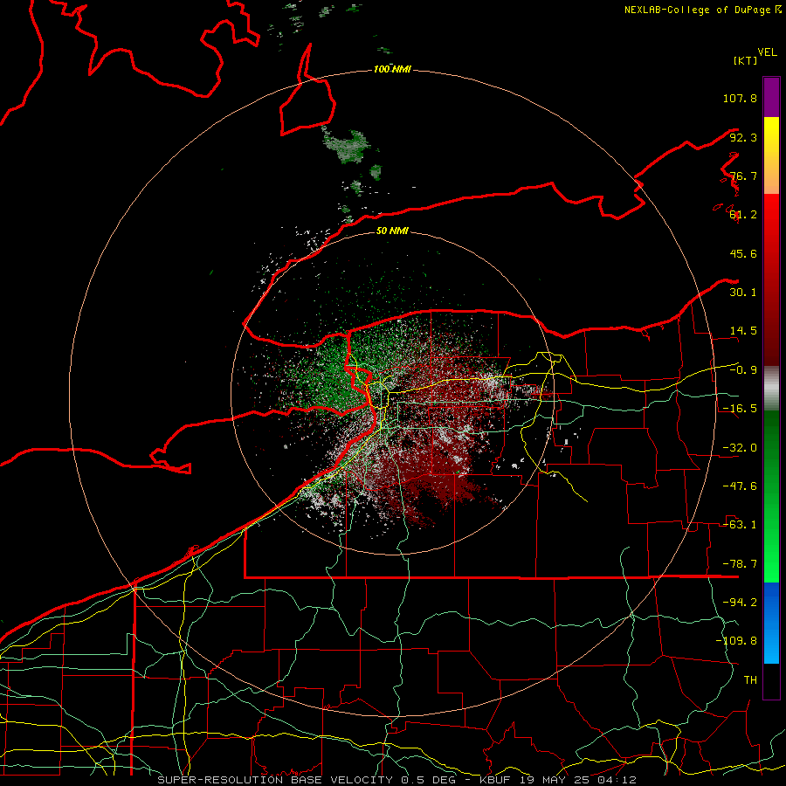This screenshot has width=786, height=786.
Task: Click the -16.5 velocity legend value
Action: (740, 409)
